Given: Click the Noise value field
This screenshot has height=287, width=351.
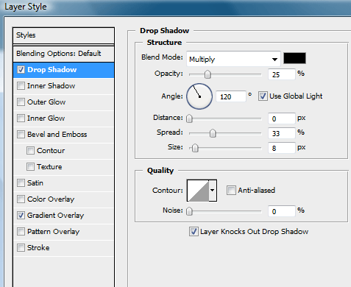Looking at the screenshot, I should point(282,211).
